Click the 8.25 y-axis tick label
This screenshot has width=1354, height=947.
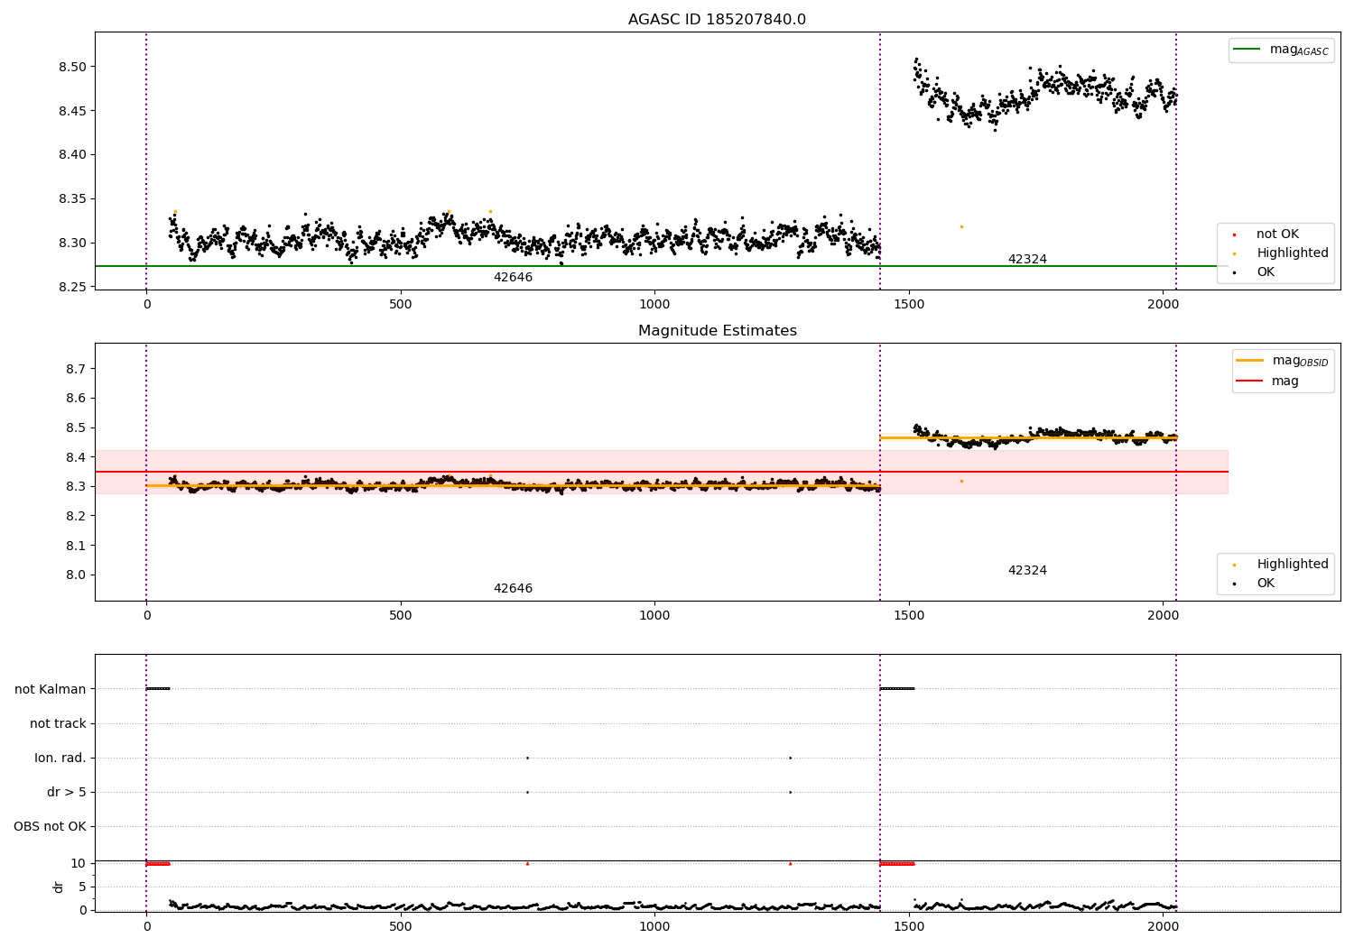tap(72, 288)
